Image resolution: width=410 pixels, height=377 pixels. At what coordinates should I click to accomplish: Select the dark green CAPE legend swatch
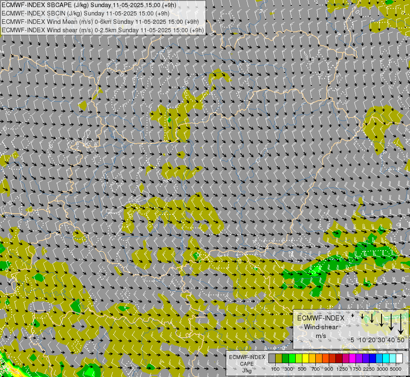click(x=285, y=359)
